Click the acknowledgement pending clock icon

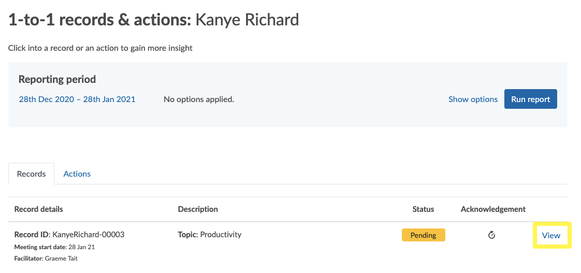coord(492,235)
